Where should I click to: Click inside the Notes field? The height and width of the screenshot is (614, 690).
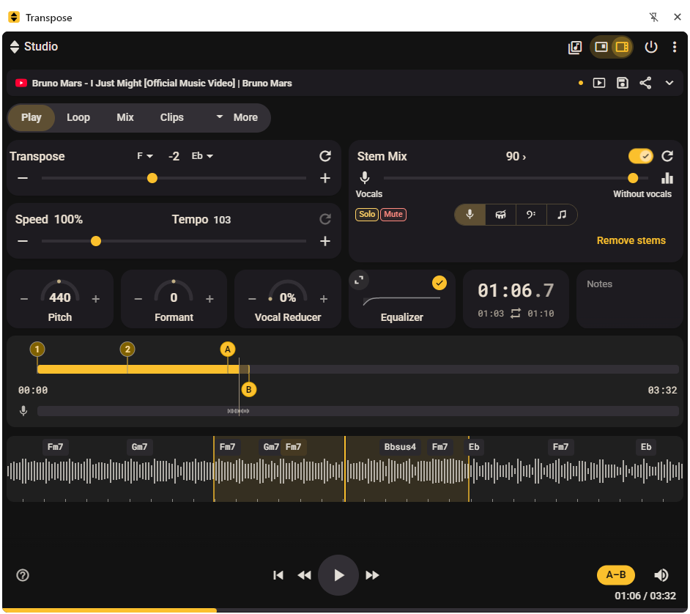pos(630,299)
